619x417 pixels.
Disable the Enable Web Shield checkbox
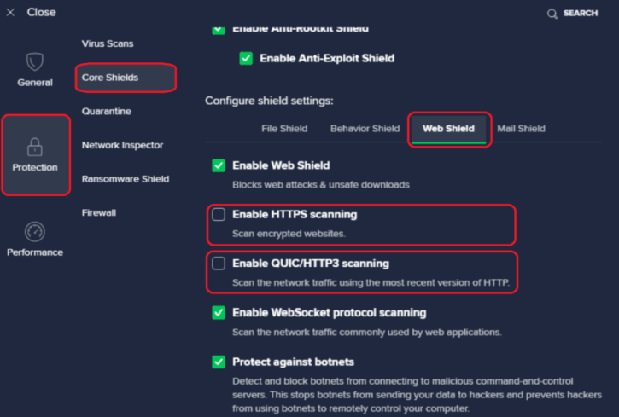(x=219, y=165)
